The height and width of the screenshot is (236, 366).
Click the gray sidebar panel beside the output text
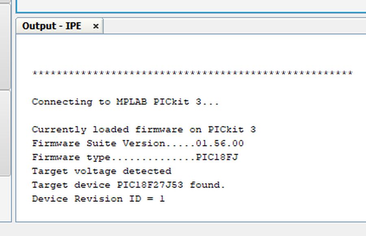click(5, 133)
